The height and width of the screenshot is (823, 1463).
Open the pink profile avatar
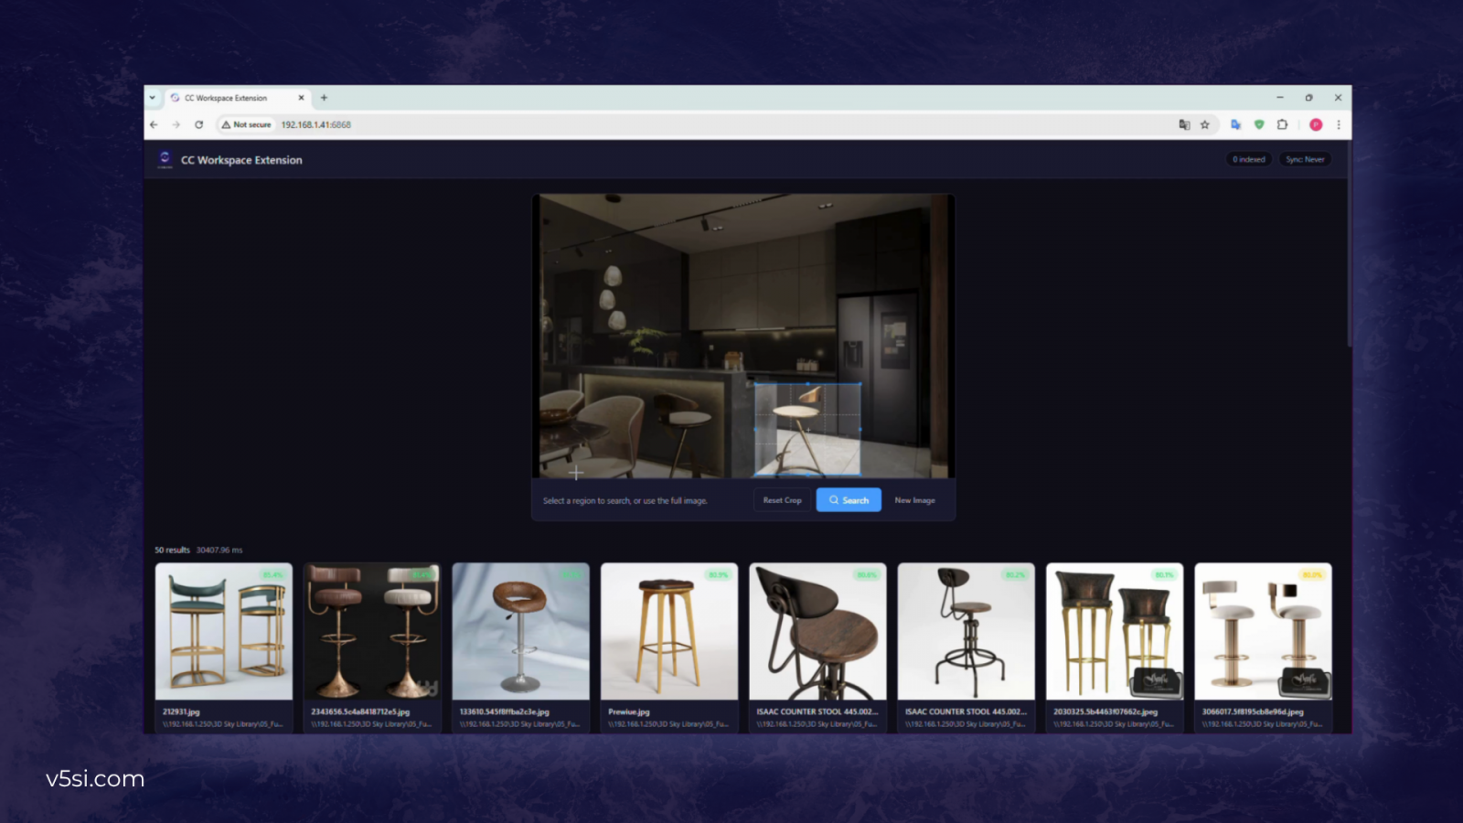(1316, 124)
